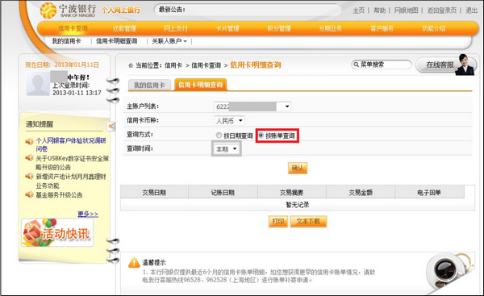Switch to the 信用卡明细查询 tab

(x=201, y=85)
